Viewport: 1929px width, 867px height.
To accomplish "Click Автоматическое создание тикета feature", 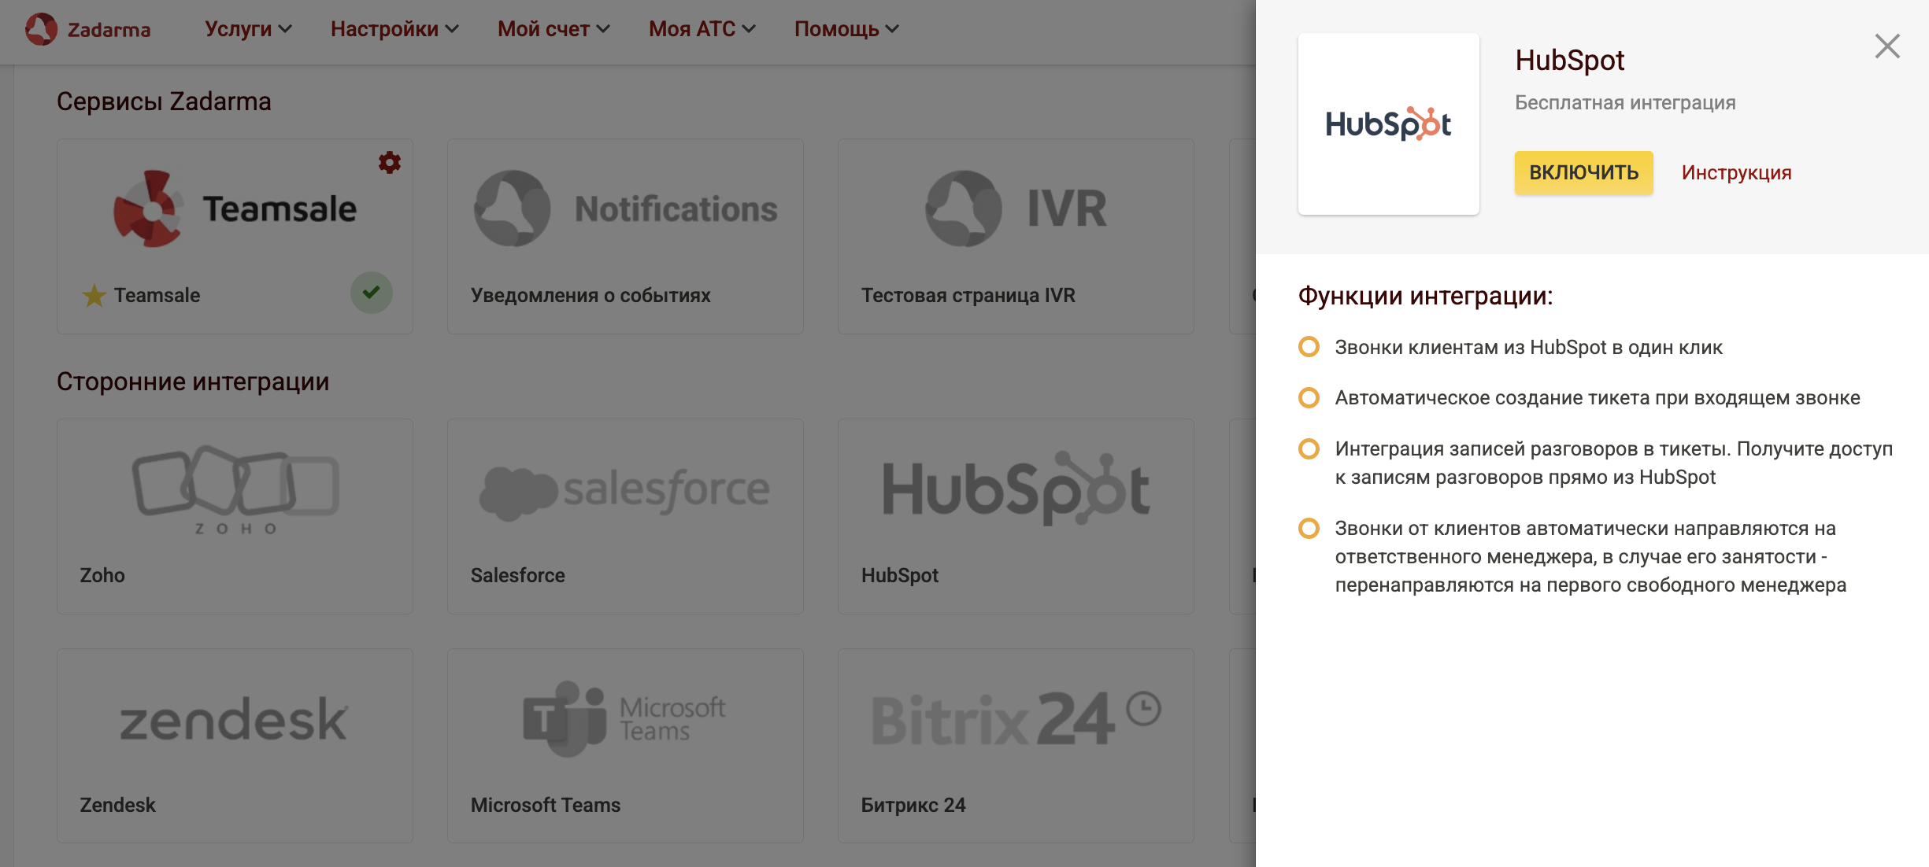I will click(x=1598, y=397).
